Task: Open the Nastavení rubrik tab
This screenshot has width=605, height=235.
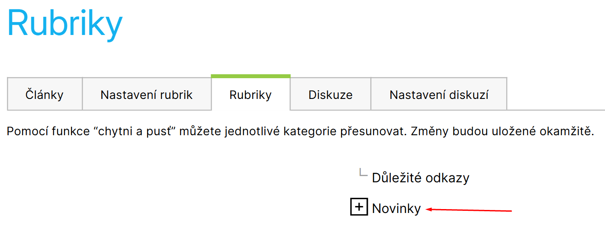Action: point(146,95)
